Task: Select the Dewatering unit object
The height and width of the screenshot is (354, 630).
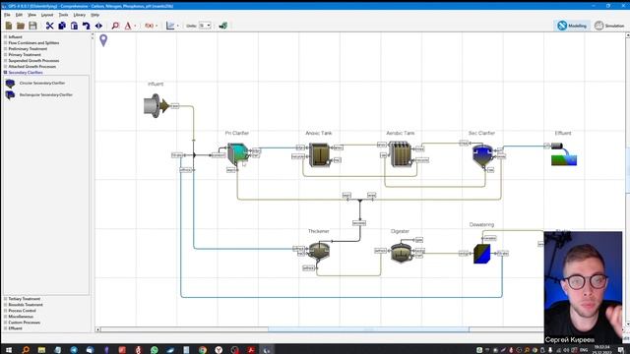Action: pos(481,254)
